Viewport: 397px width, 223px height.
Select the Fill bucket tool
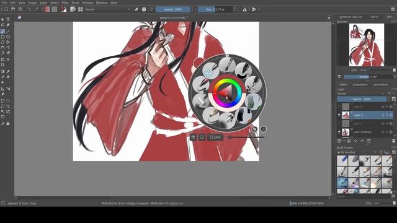pos(2,82)
